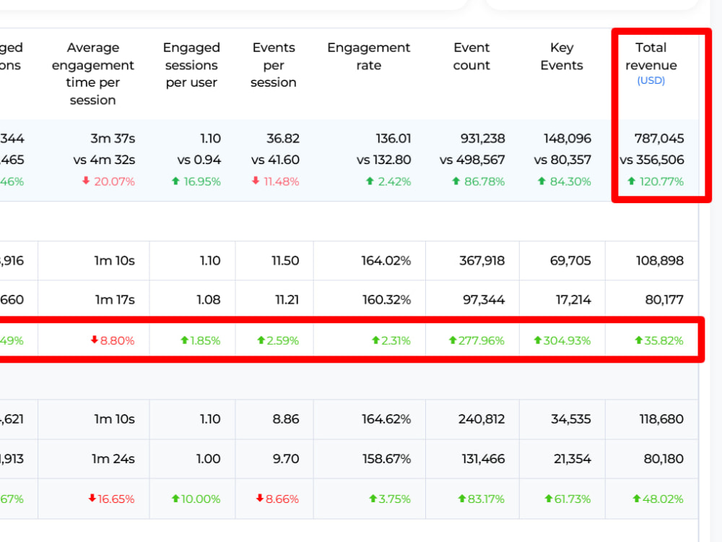Viewport: 722px width, 542px height.
Task: Click comparison value vs 4m 32s
Action: click(104, 160)
